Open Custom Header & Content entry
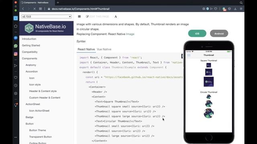Screen dimensions: 257x144 [x=45, y=98]
